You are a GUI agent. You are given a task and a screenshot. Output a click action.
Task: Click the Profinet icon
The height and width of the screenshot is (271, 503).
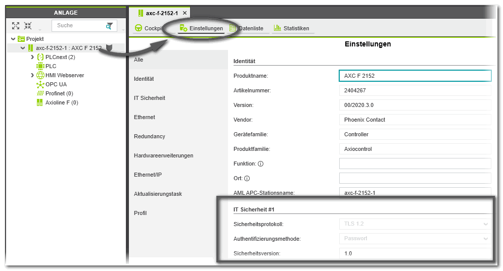(x=40, y=93)
